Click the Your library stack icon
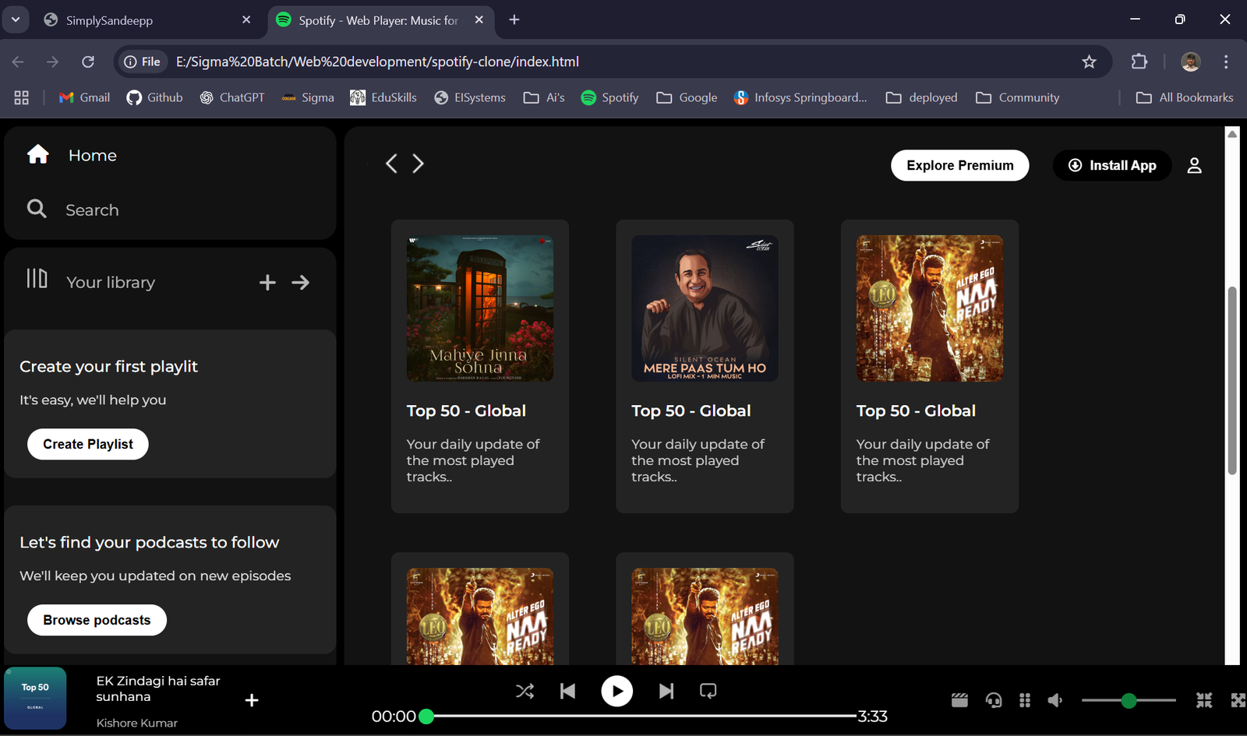This screenshot has height=736, width=1247. pos(37,279)
